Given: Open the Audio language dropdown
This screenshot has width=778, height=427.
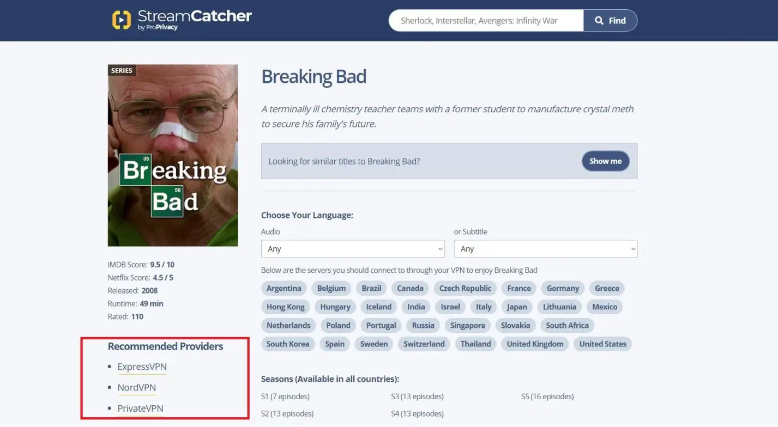Looking at the screenshot, I should tap(353, 249).
